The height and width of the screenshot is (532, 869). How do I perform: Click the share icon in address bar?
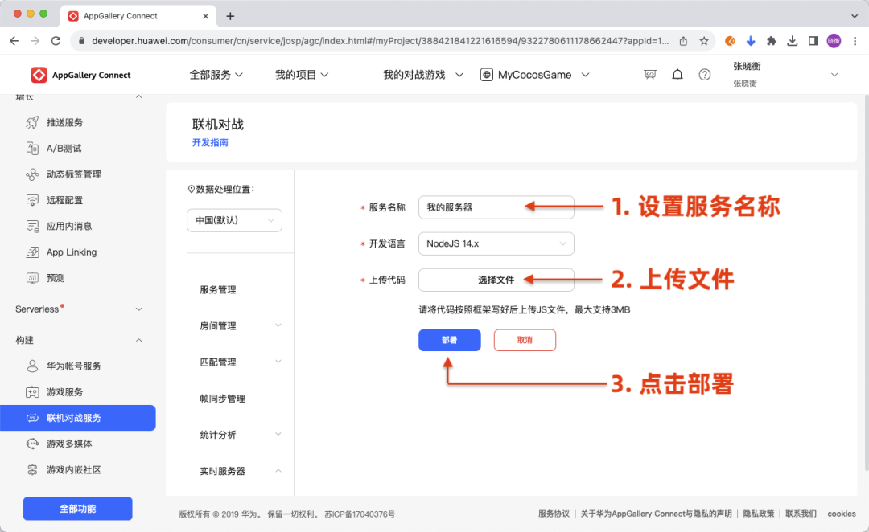(x=683, y=41)
